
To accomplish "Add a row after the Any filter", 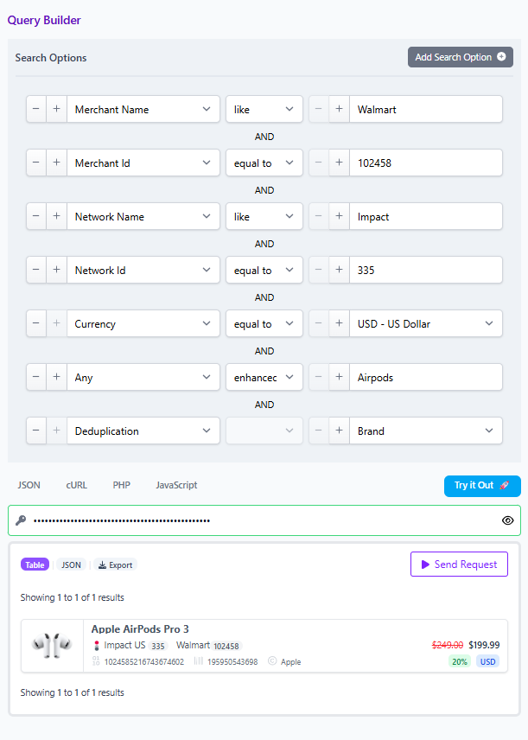I will 57,377.
